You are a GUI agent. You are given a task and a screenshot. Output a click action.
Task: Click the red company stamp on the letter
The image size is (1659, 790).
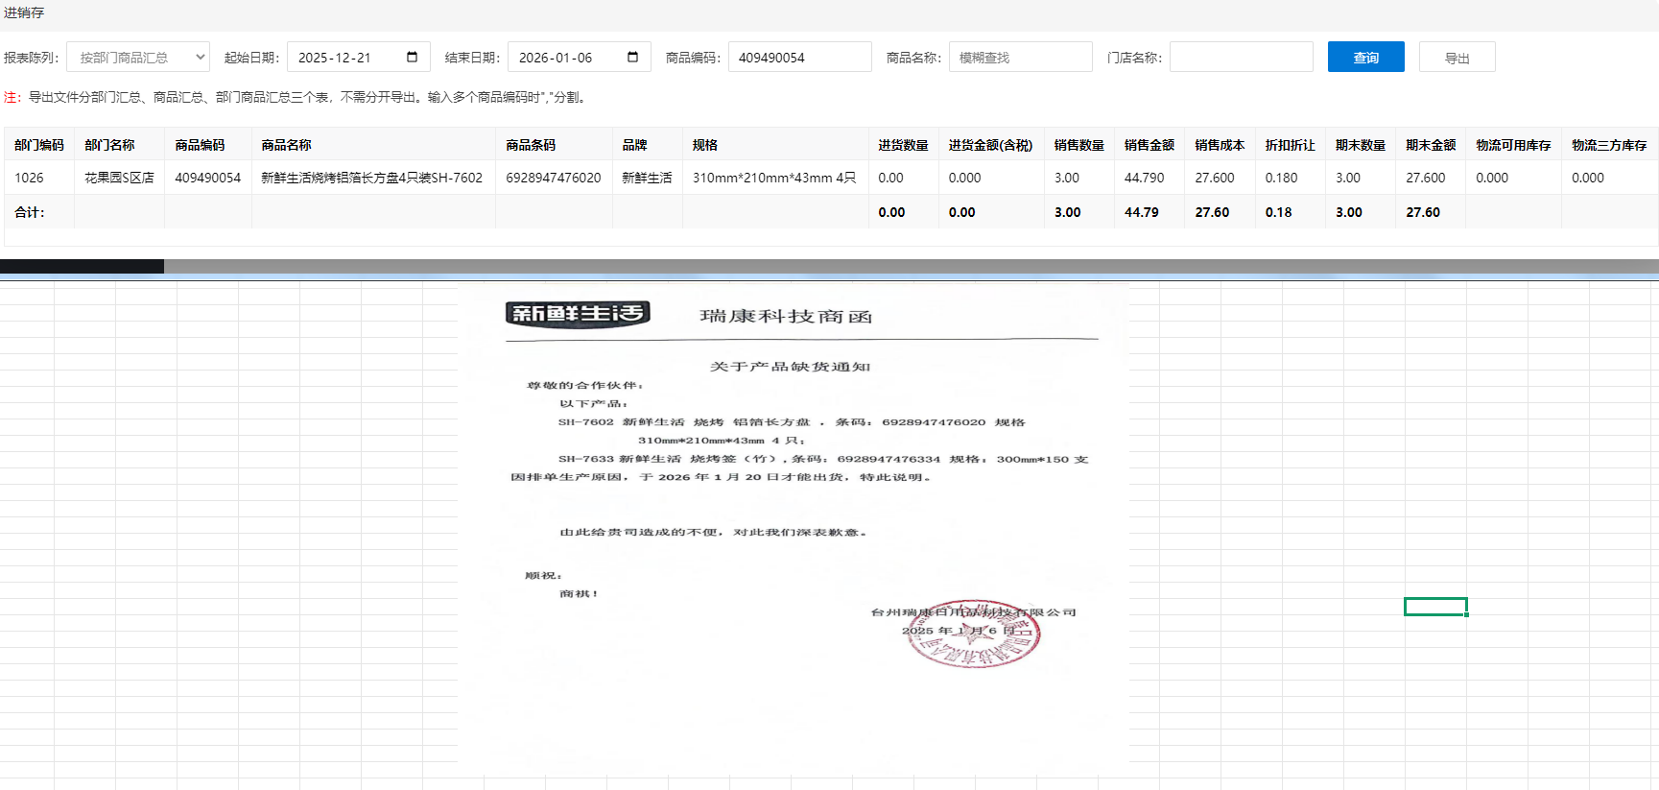973,634
